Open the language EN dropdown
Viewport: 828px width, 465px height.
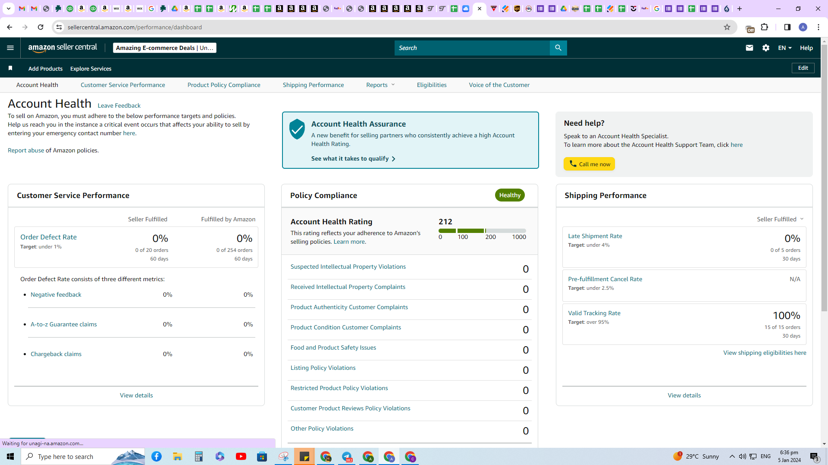[785, 48]
